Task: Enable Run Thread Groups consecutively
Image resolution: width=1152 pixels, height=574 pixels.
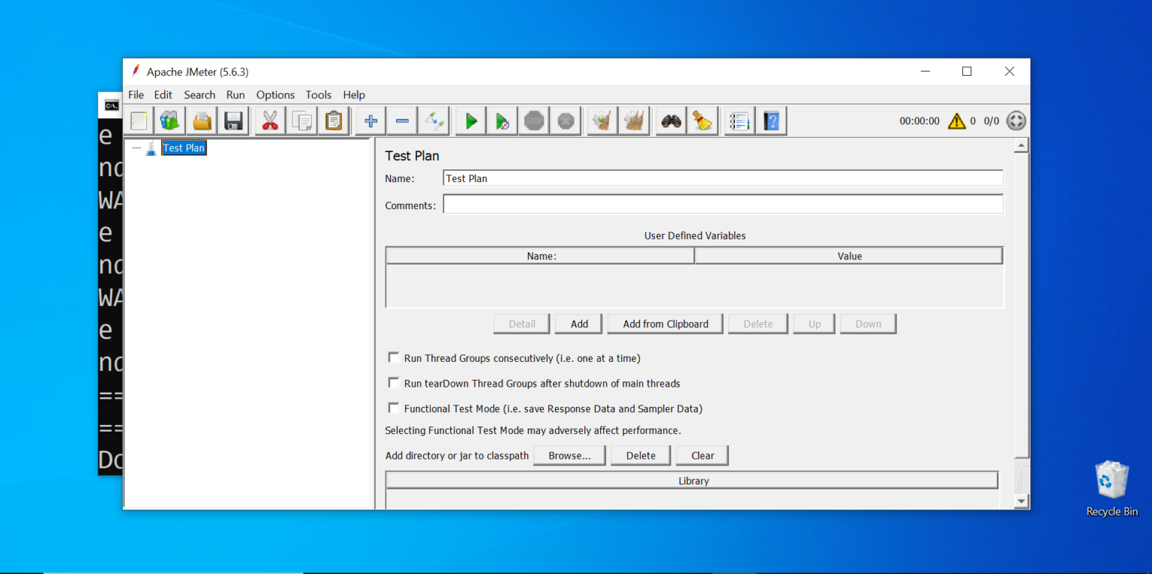Action: [x=394, y=357]
